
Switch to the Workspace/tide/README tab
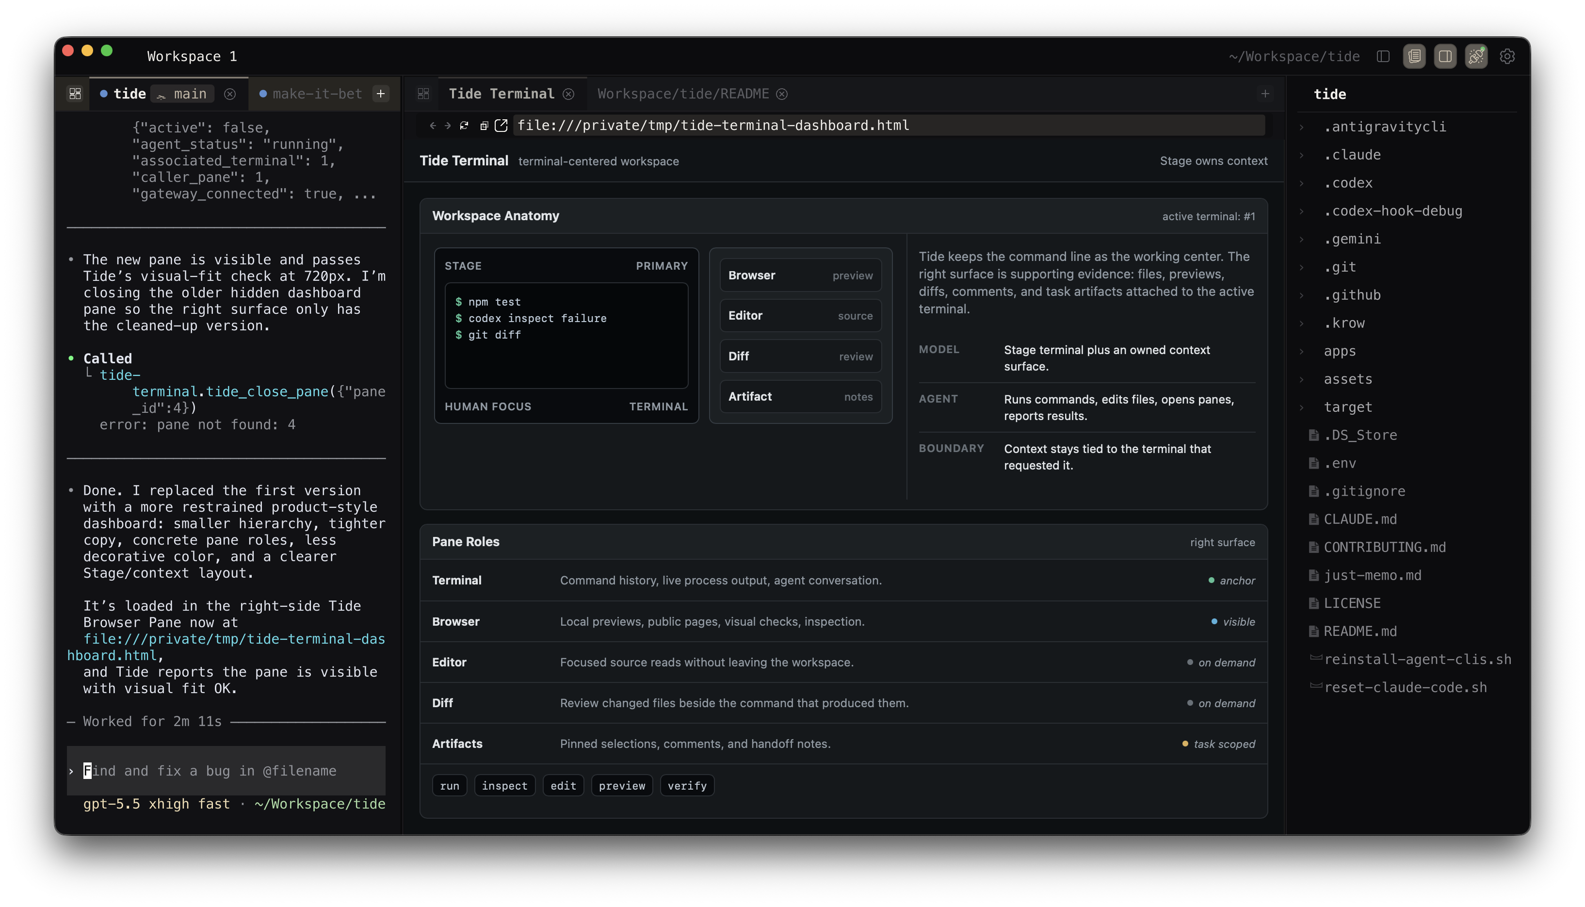click(683, 94)
